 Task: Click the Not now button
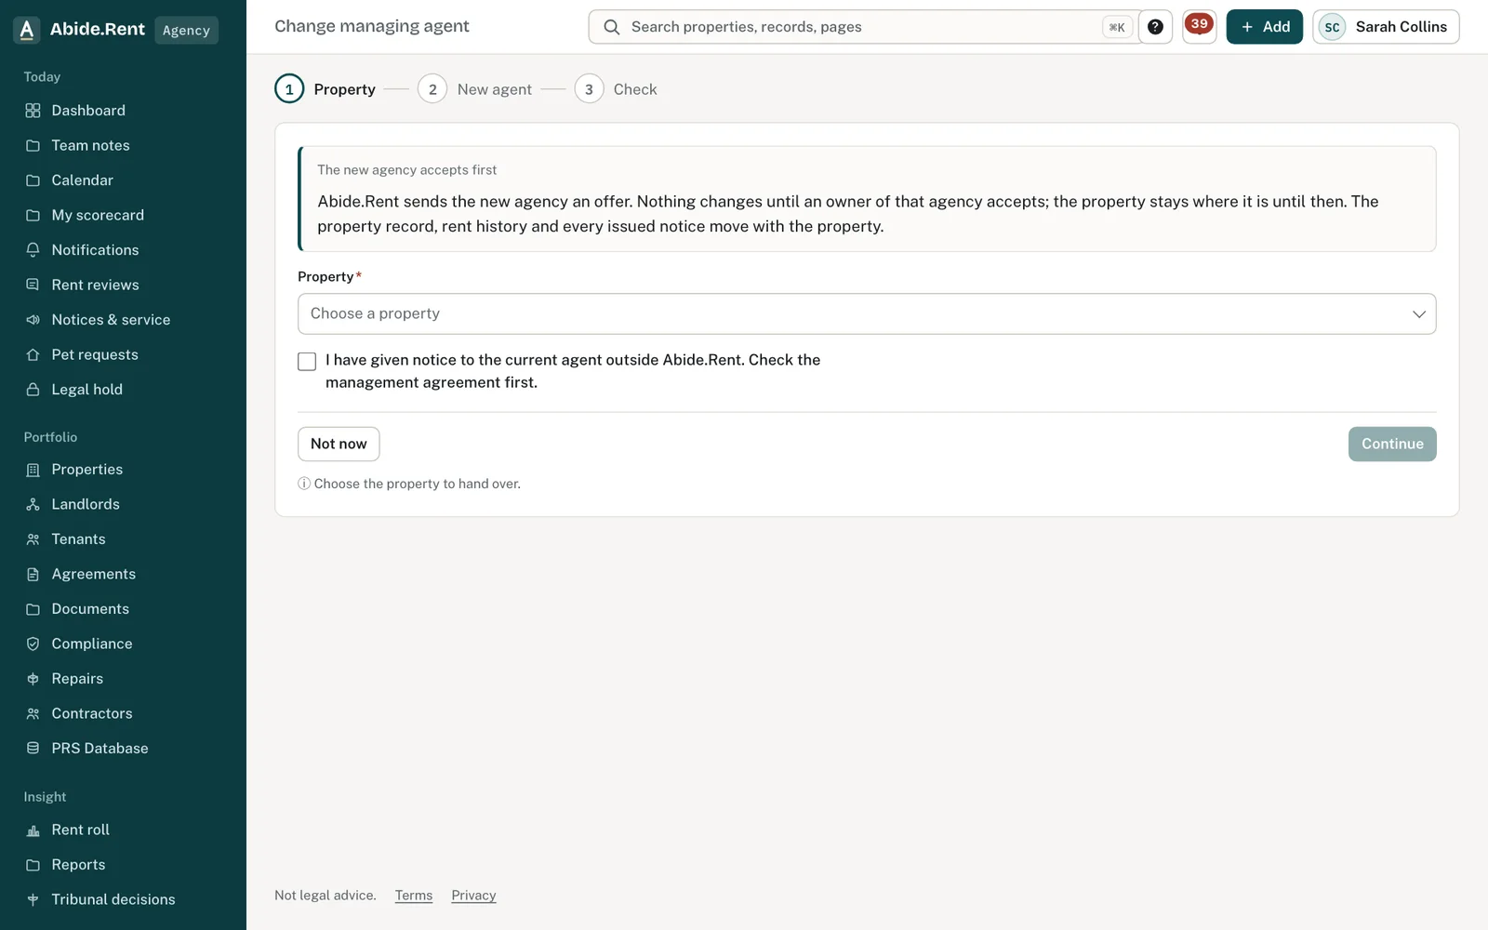pyautogui.click(x=339, y=444)
